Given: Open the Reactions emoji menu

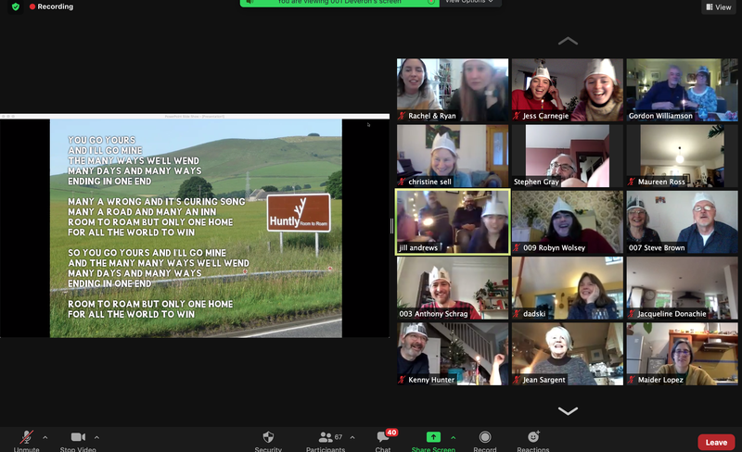Looking at the screenshot, I should (x=533, y=438).
